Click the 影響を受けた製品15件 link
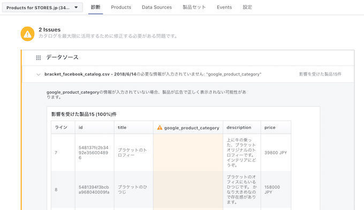The height and width of the screenshot is (210, 364). pyautogui.click(x=320, y=74)
